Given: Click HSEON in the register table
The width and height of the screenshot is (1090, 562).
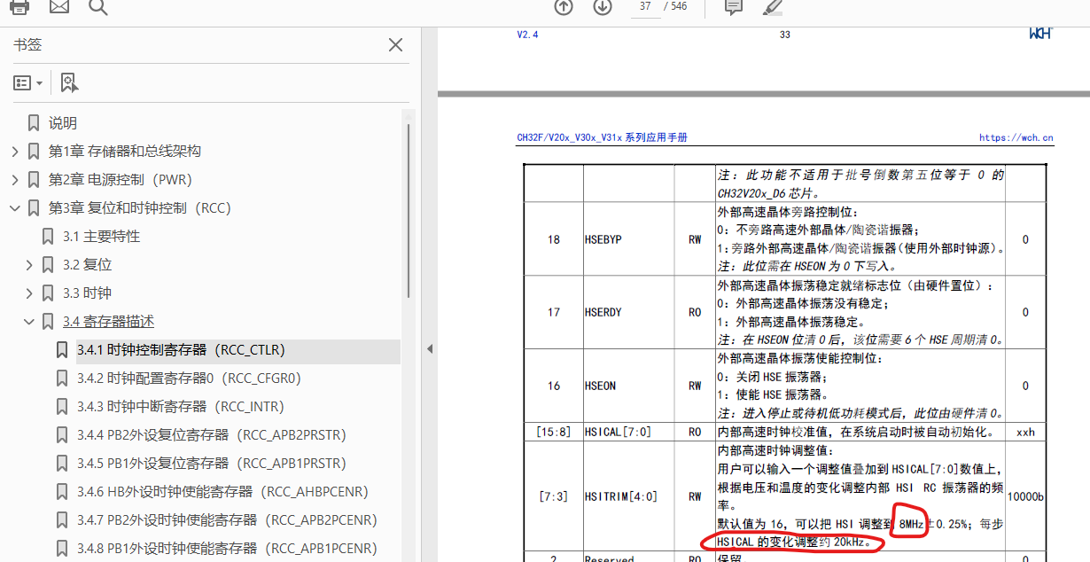Looking at the screenshot, I should (601, 386).
